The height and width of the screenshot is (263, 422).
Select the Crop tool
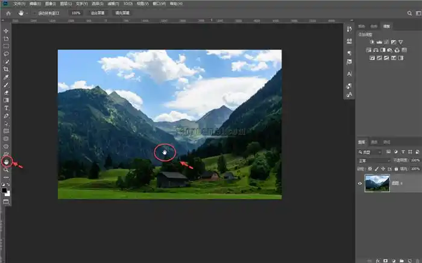(x=6, y=69)
